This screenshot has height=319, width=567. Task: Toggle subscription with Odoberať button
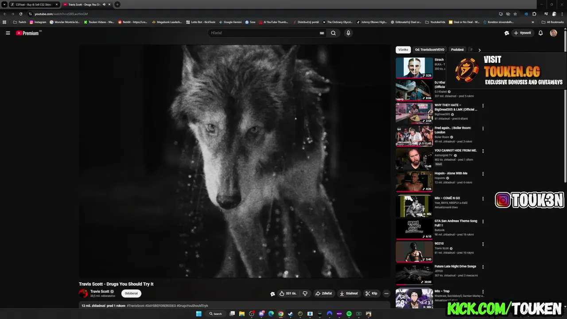(131, 293)
